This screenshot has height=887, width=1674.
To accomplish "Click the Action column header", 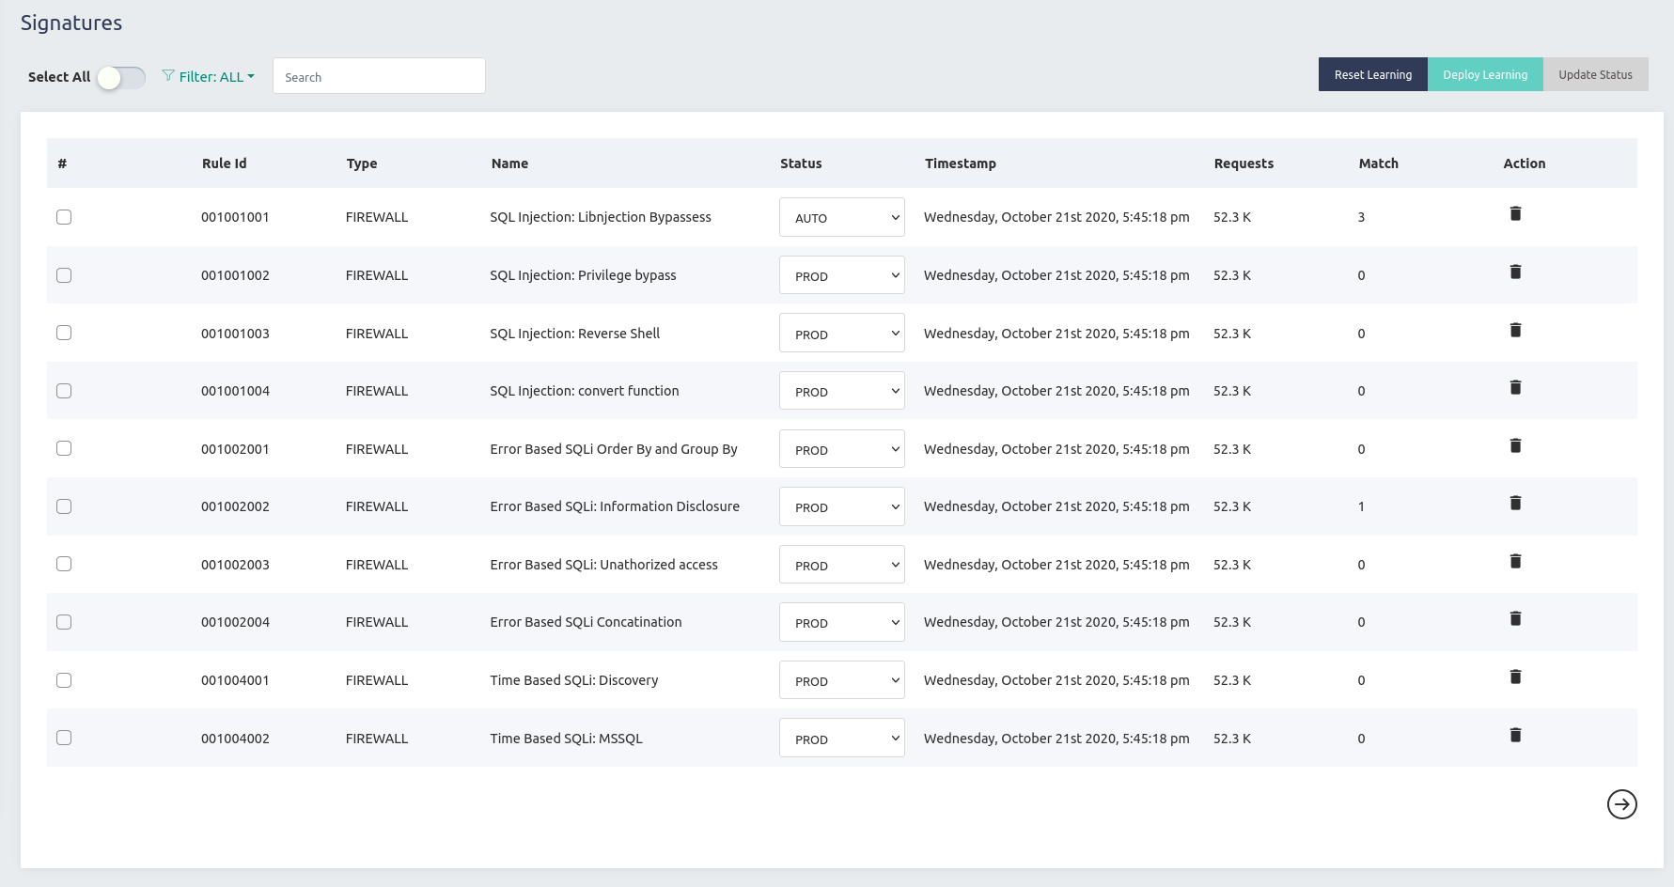I will 1524,163.
